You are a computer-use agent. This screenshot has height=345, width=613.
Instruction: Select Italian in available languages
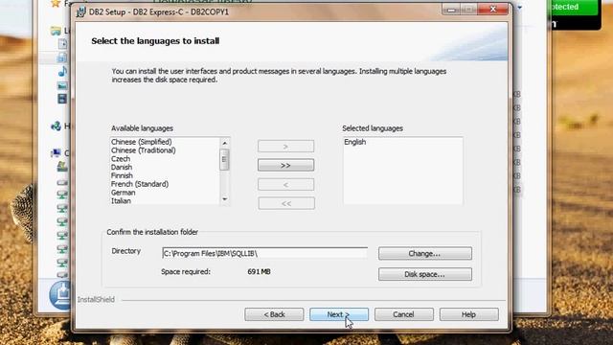pyautogui.click(x=122, y=201)
